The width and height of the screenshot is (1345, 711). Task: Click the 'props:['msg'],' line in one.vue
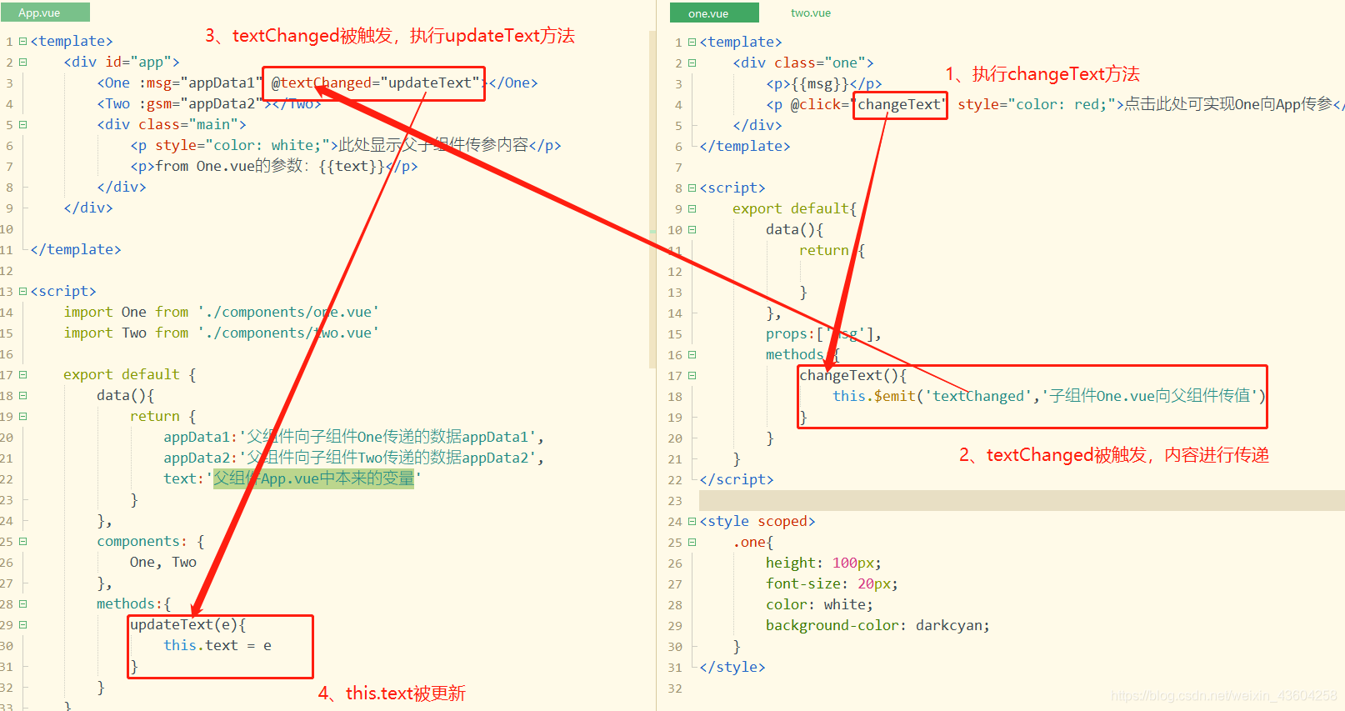[823, 333]
